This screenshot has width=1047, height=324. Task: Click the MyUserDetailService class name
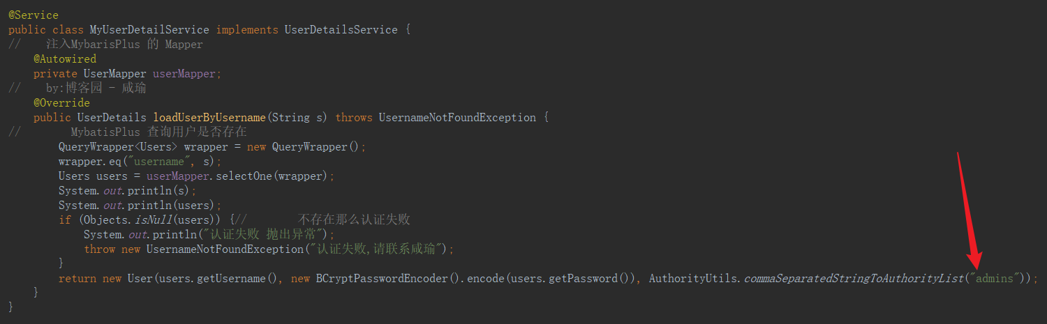point(149,29)
